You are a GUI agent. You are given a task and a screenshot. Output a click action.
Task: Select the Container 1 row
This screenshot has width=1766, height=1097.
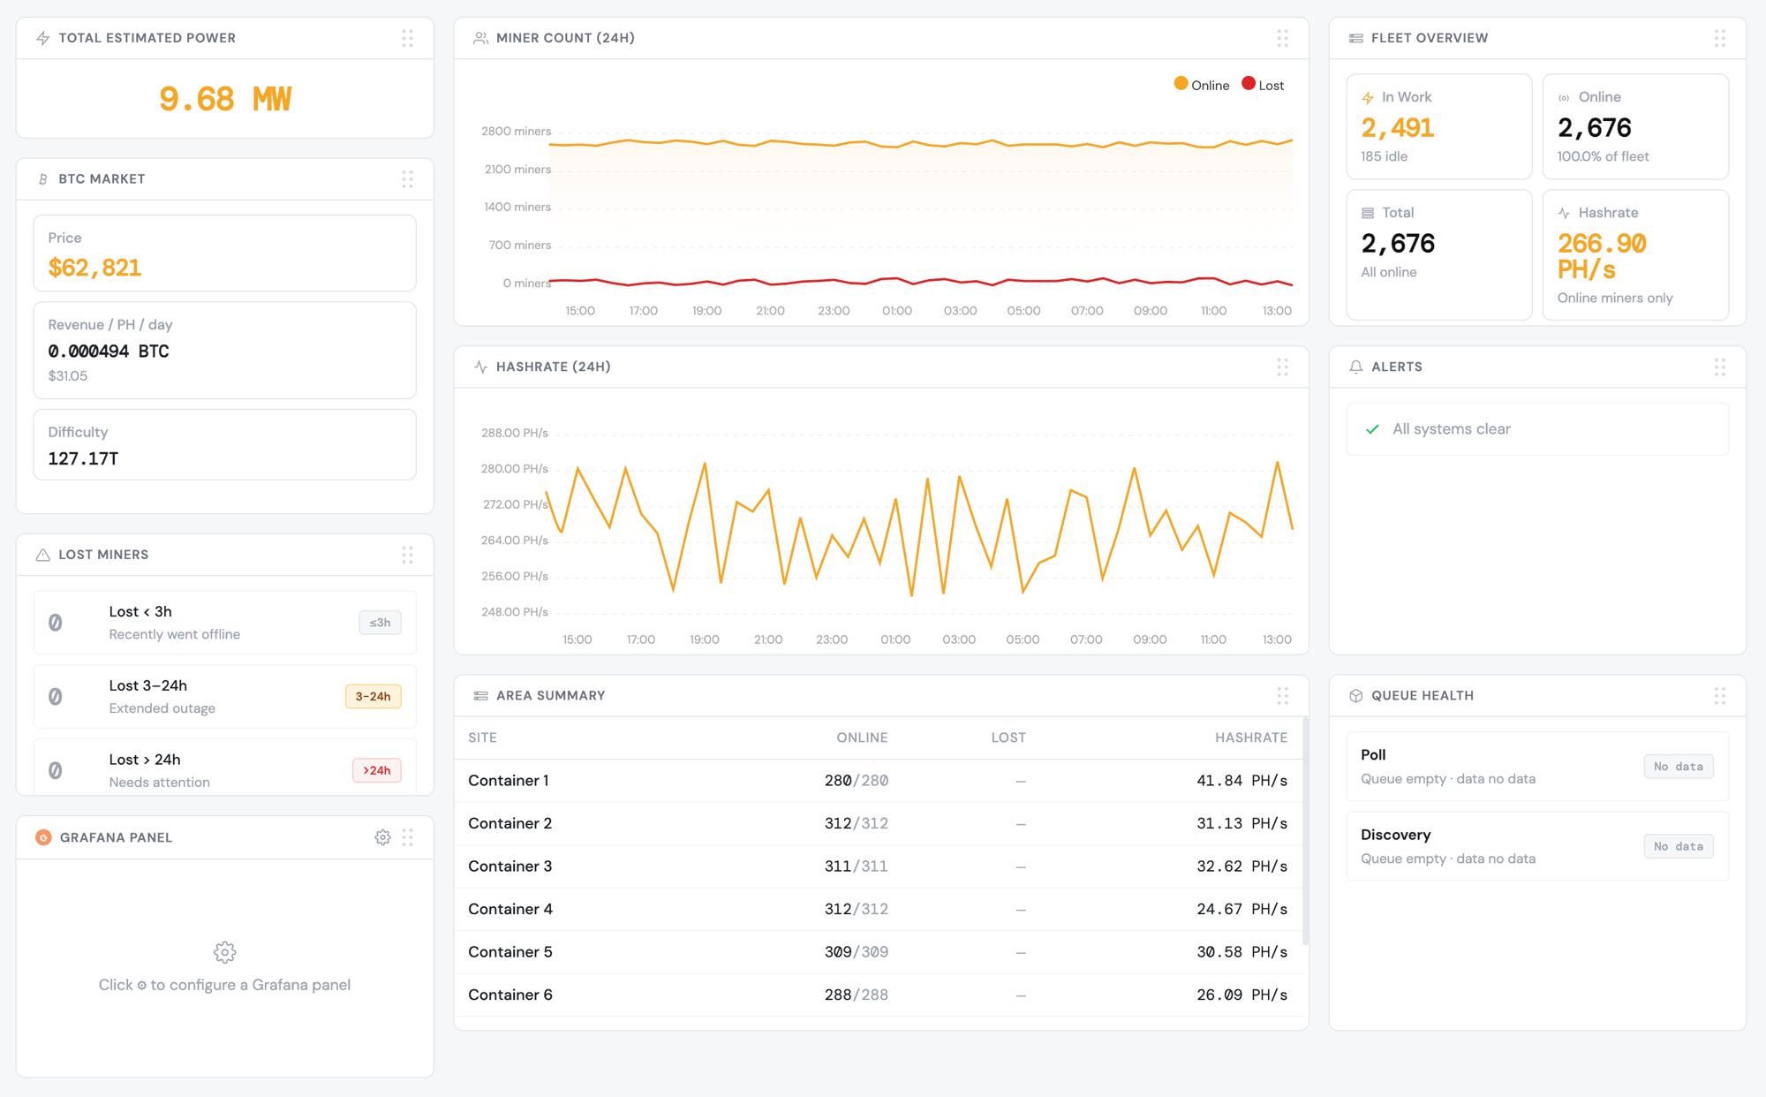878,781
